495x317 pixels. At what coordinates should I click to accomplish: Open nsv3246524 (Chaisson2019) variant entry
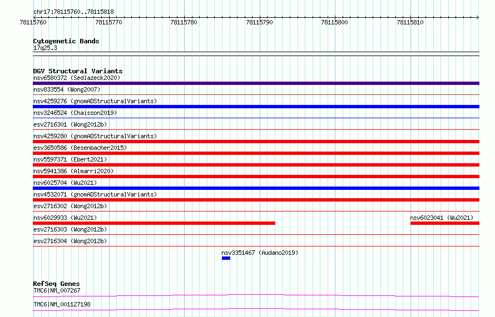click(x=75, y=113)
